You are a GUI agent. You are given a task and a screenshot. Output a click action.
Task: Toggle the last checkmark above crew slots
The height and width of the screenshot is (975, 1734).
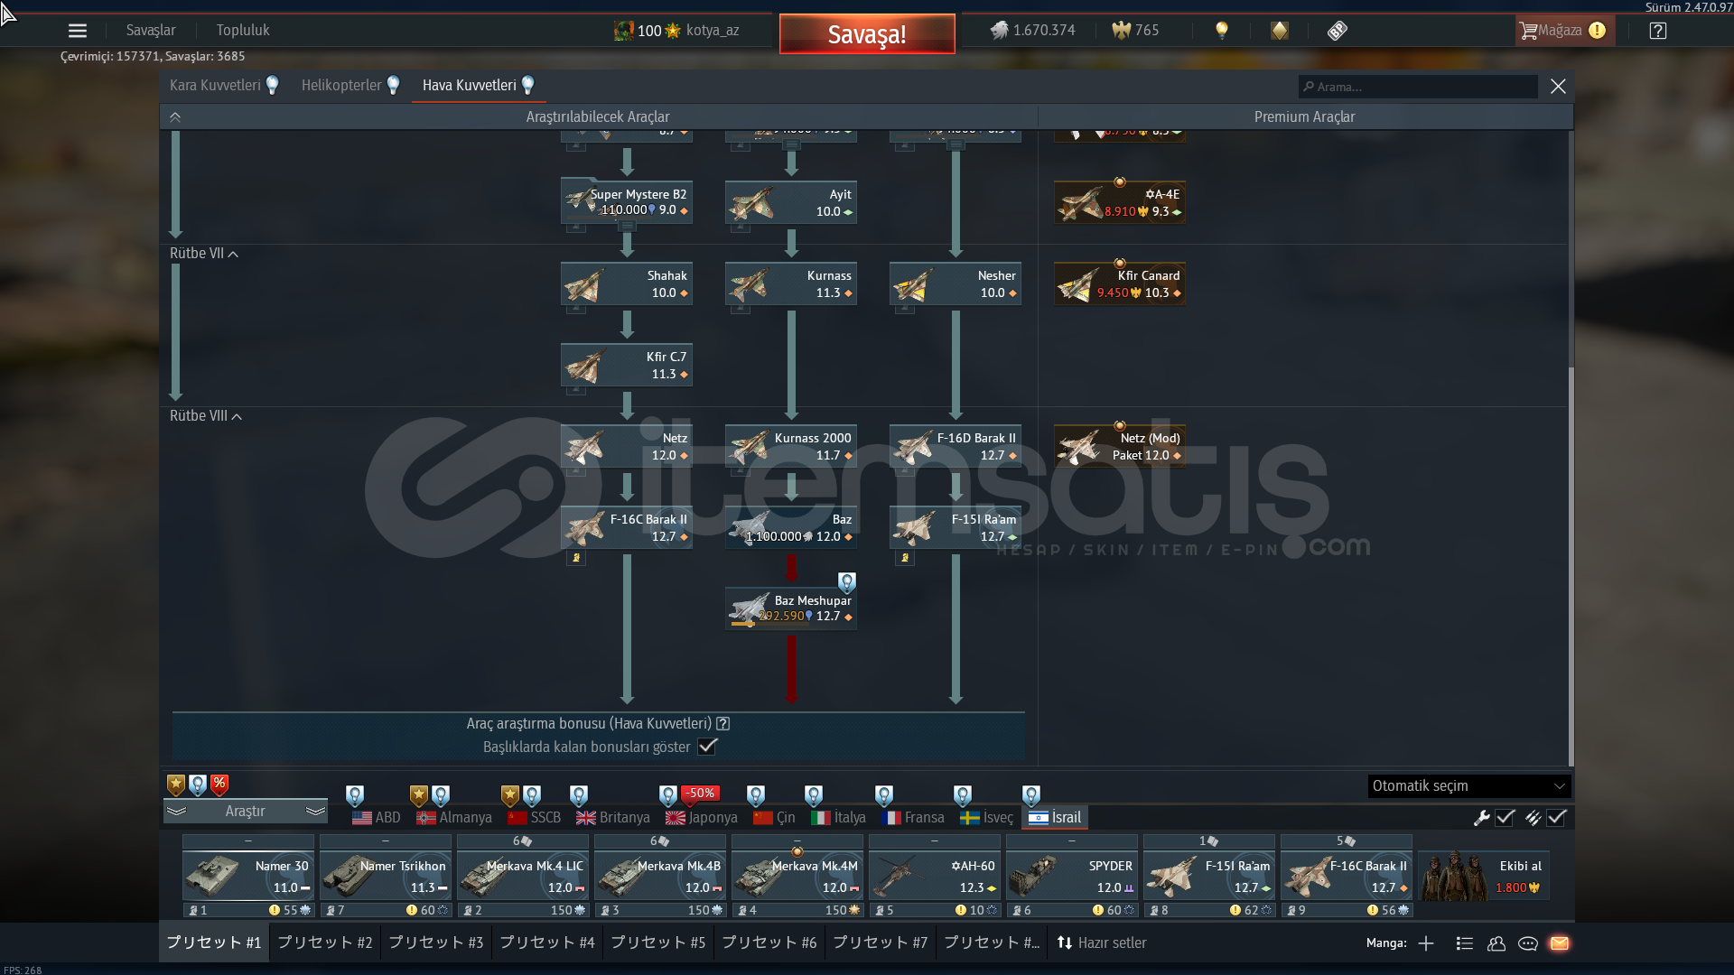pos(1556,818)
